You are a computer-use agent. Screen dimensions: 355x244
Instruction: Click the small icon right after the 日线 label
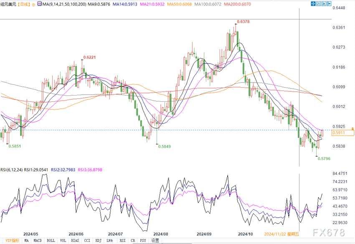tap(33, 4)
